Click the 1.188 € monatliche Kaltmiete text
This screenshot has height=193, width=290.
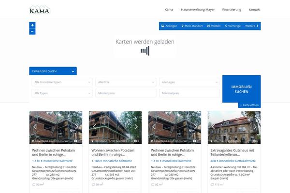[x=112, y=161]
